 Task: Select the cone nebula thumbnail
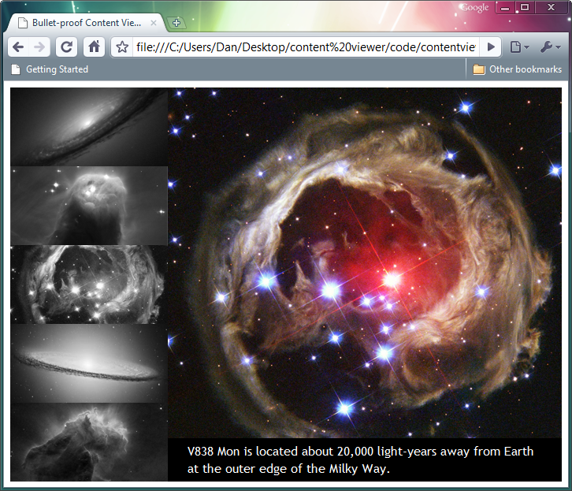(x=89, y=206)
